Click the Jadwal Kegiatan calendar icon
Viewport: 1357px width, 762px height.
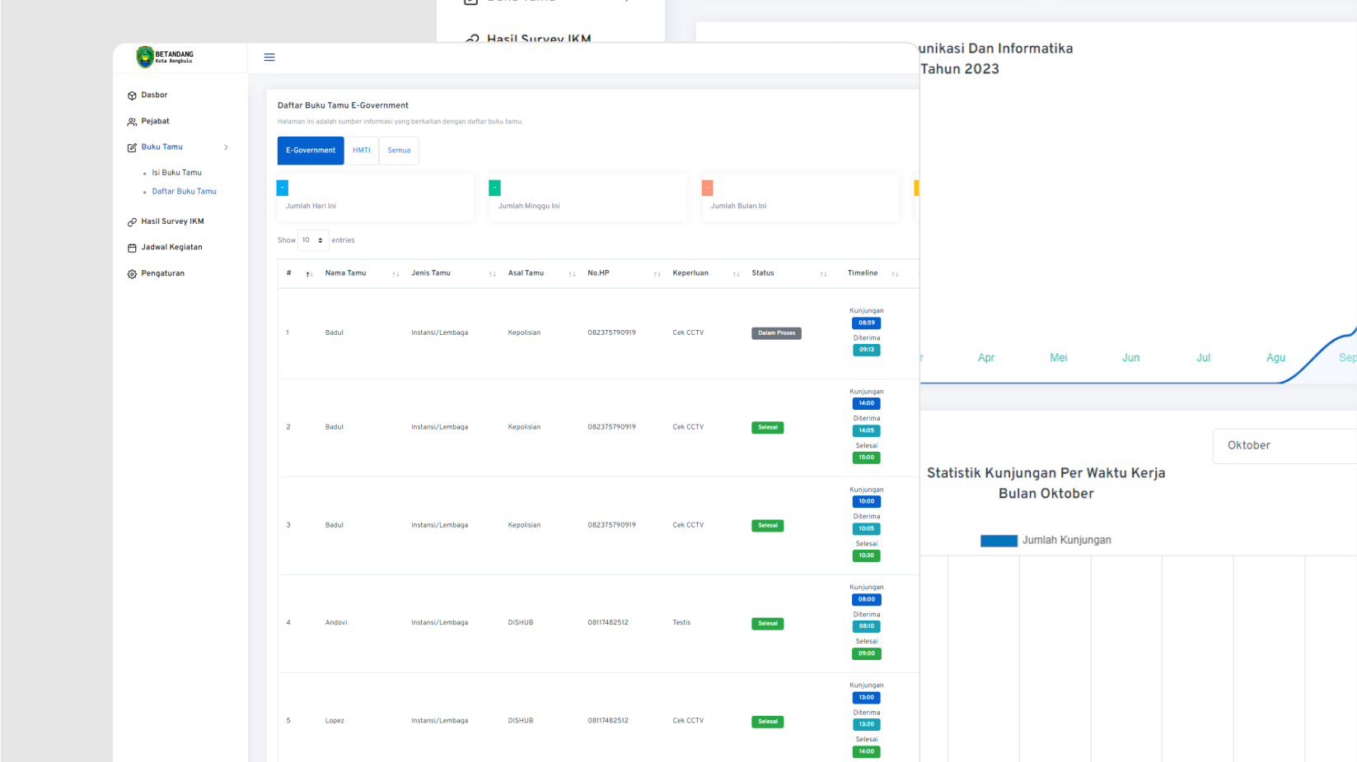coord(132,248)
